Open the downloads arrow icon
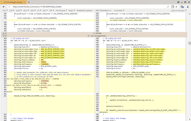Screen dimensions: 191x121 point(188,7)
